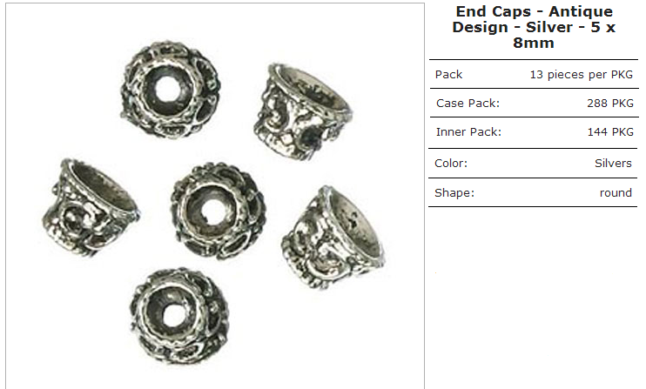Click the Color label
This screenshot has width=646, height=389.
(x=451, y=163)
